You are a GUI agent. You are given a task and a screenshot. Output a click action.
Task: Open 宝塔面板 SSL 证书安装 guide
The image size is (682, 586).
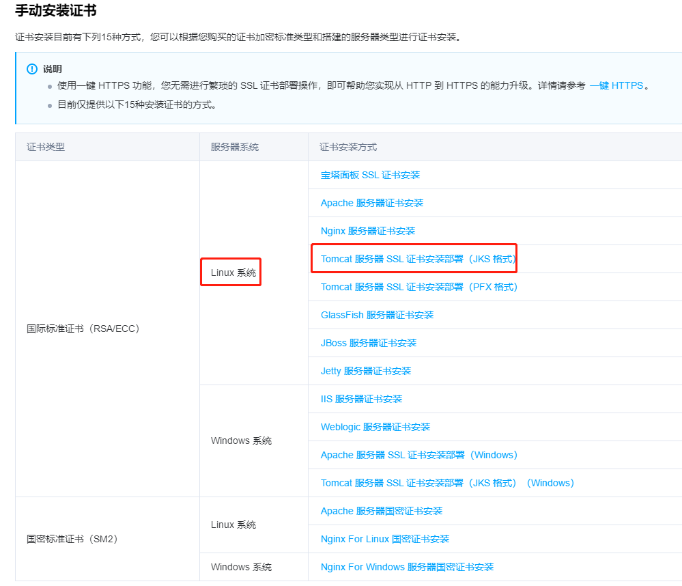(x=370, y=175)
